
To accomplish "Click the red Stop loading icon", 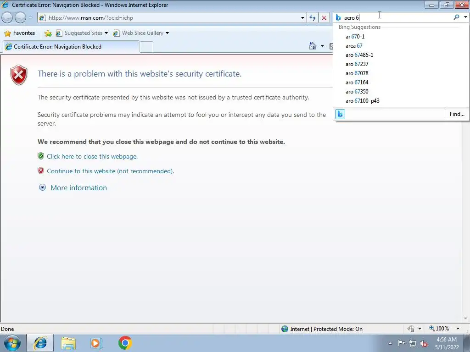I will click(x=324, y=18).
